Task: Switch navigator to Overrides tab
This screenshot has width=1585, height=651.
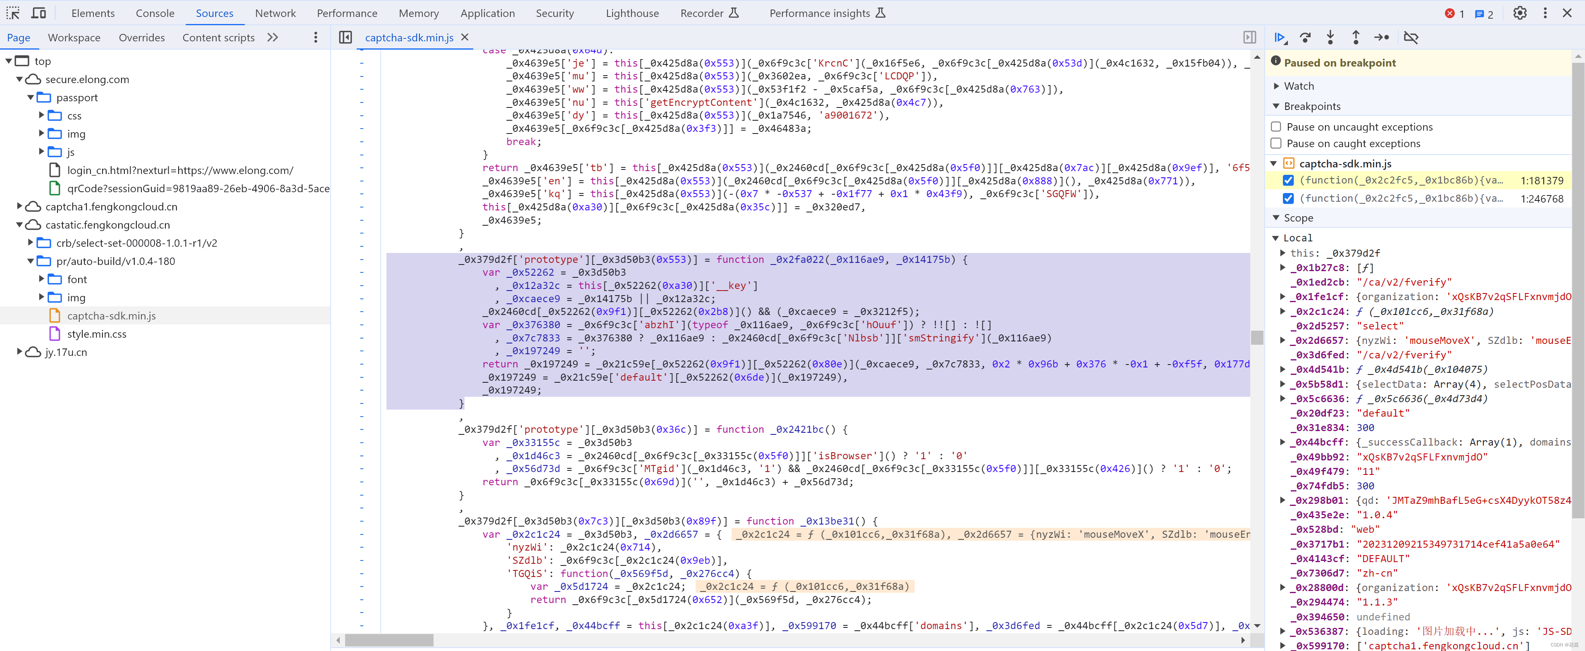Action: point(141,38)
